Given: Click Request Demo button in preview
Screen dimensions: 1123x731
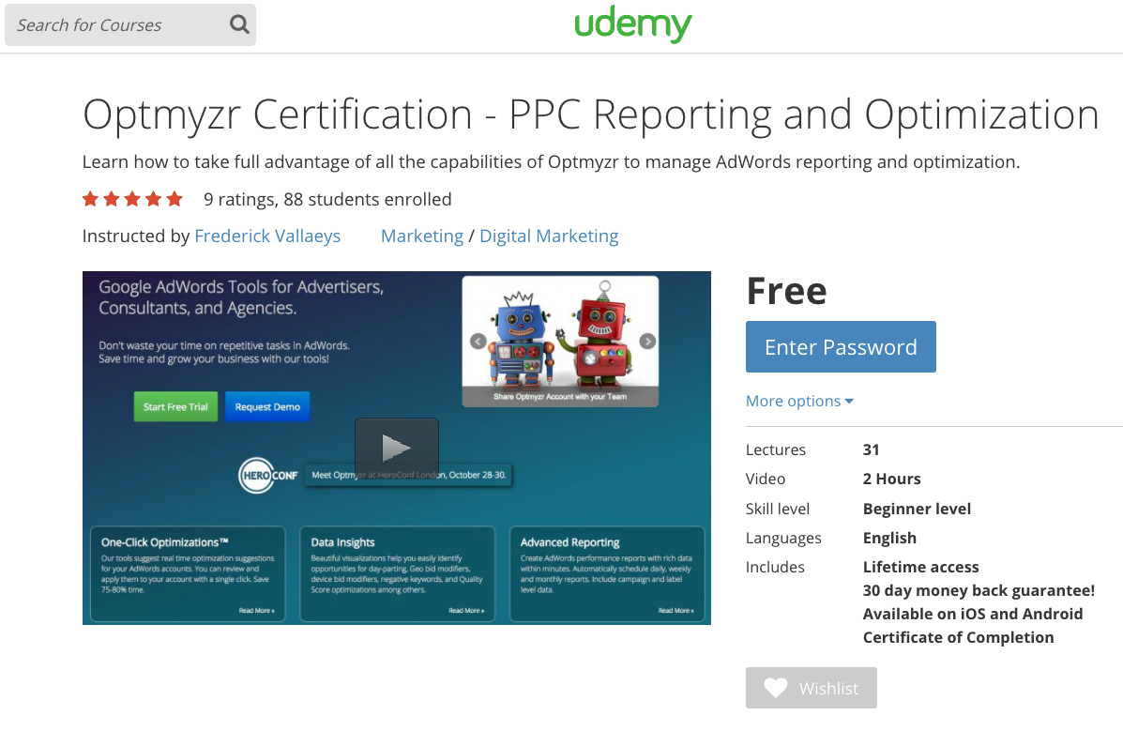Looking at the screenshot, I should click(267, 407).
